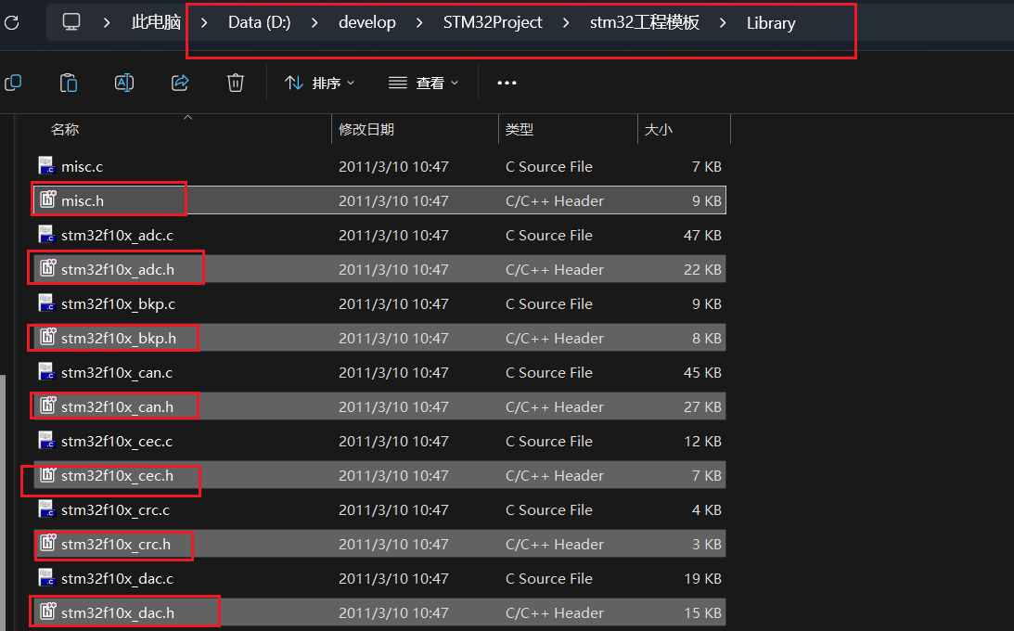Screen dimensions: 1014x631
Task: Select file name stm32f10x_dac.h
Action: tap(118, 612)
